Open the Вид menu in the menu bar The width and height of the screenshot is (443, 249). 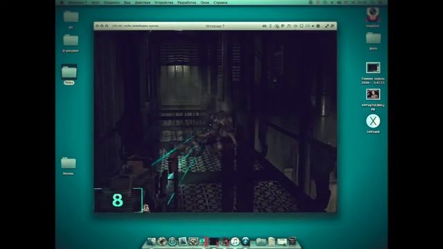pos(127,3)
